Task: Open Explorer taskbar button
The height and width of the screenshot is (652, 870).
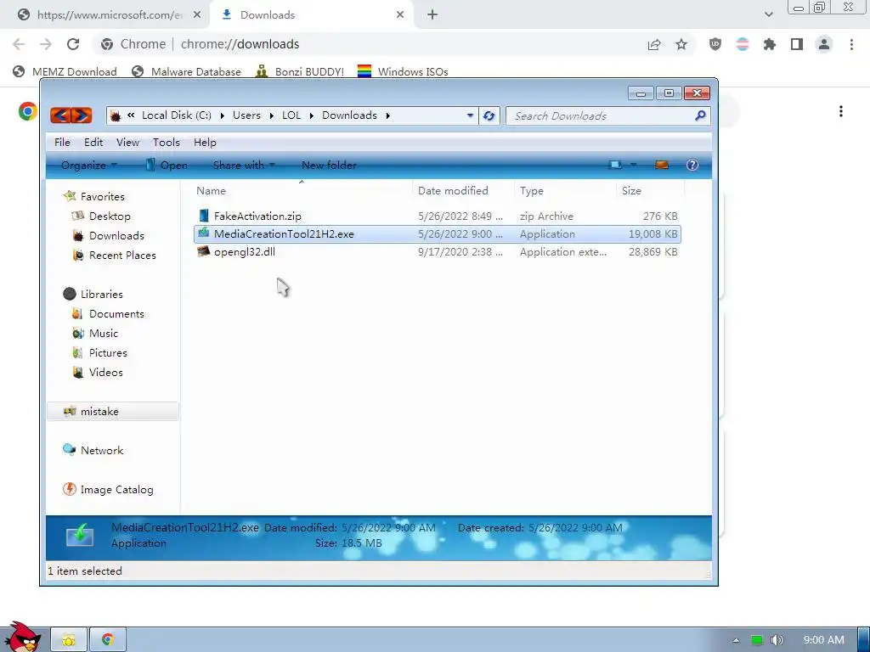Action: pos(69,640)
